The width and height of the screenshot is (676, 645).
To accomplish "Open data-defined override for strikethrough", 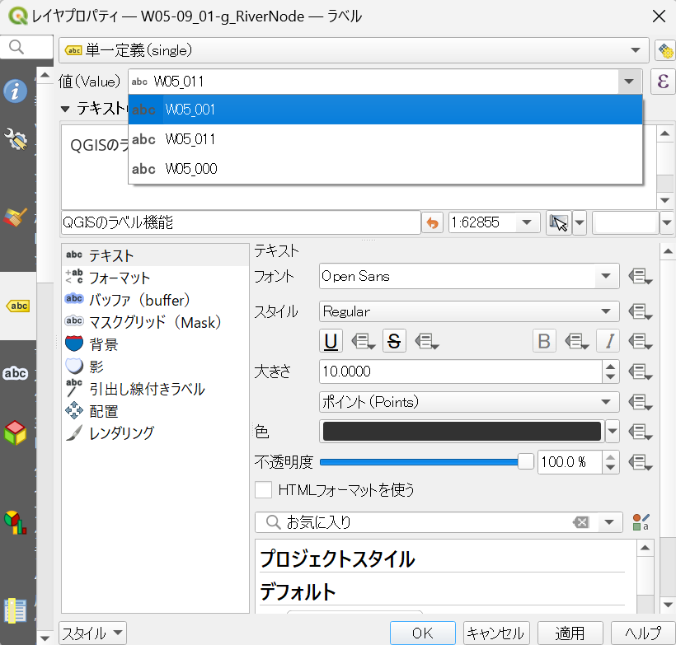I will 427,342.
